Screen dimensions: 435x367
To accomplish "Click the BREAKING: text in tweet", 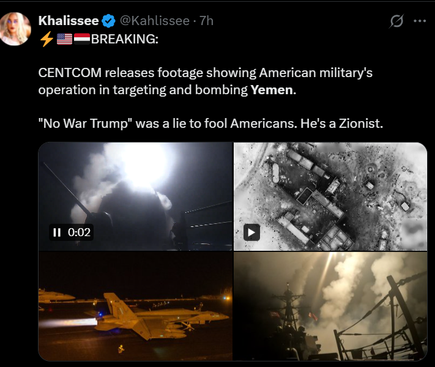I will (x=124, y=40).
